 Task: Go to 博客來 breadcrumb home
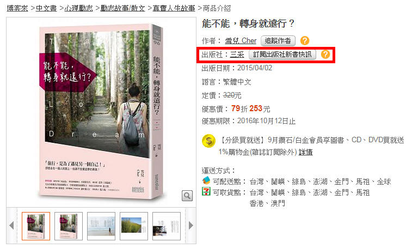(17, 8)
